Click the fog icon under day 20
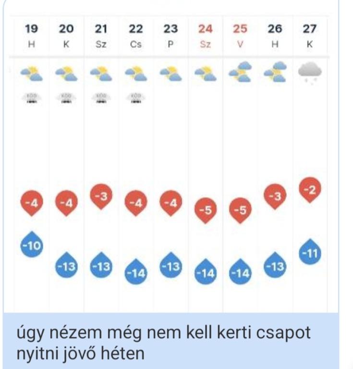The height and width of the screenshot is (369, 353). coord(66,98)
